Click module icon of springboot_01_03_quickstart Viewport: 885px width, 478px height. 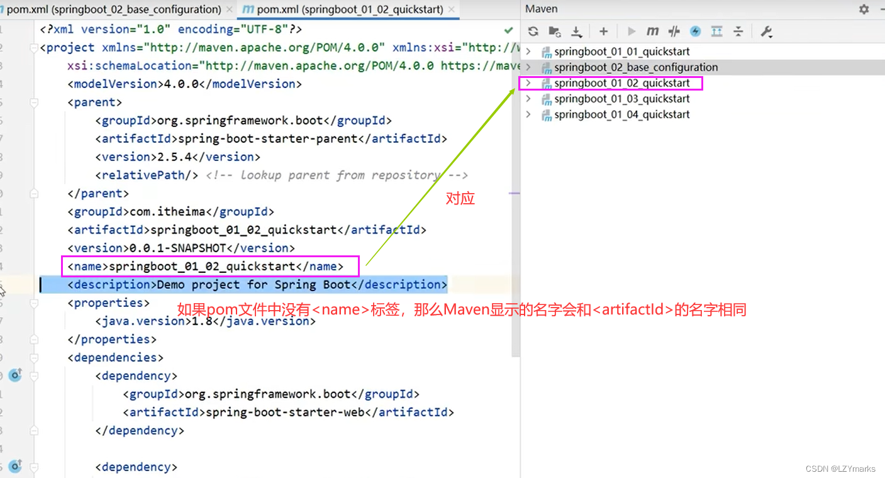546,99
